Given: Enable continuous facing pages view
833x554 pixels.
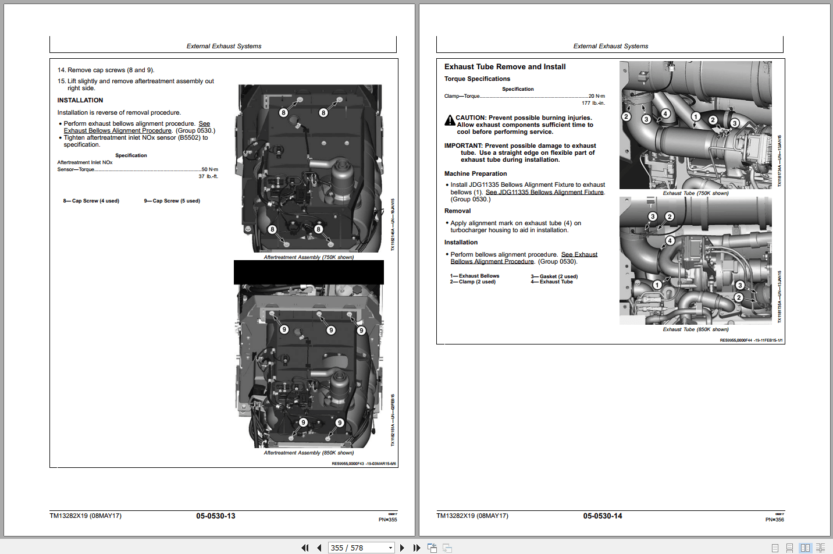Looking at the screenshot, I should pyautogui.click(x=821, y=548).
